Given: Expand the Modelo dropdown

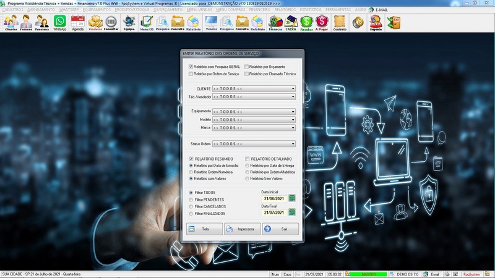Looking at the screenshot, I should [x=293, y=120].
